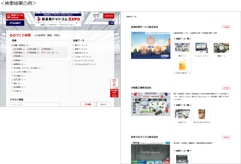Uncheck the 装置・機器製造 category checkbox
The image size is (241, 164).
[x=12, y=45]
